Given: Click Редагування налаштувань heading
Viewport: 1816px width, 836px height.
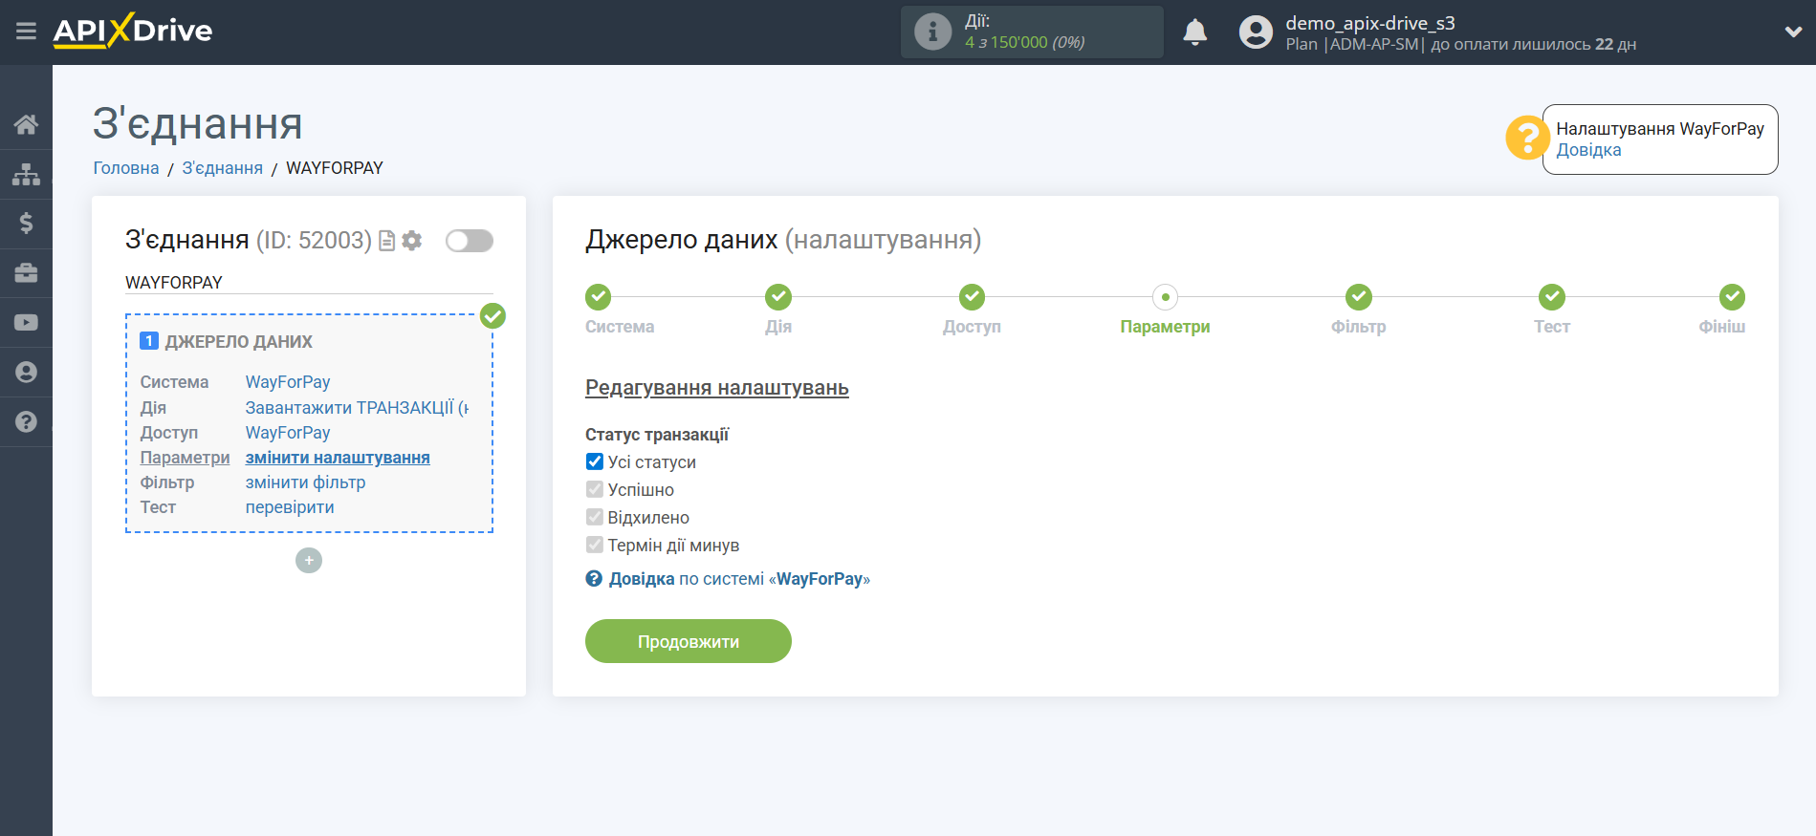Looking at the screenshot, I should 717,388.
